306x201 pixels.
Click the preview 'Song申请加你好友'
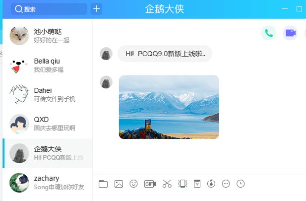(x=59, y=187)
